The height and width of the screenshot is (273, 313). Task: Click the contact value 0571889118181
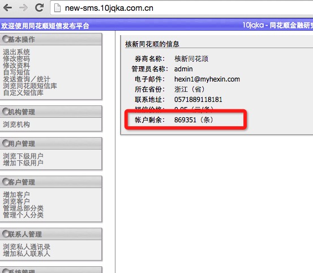(198, 100)
